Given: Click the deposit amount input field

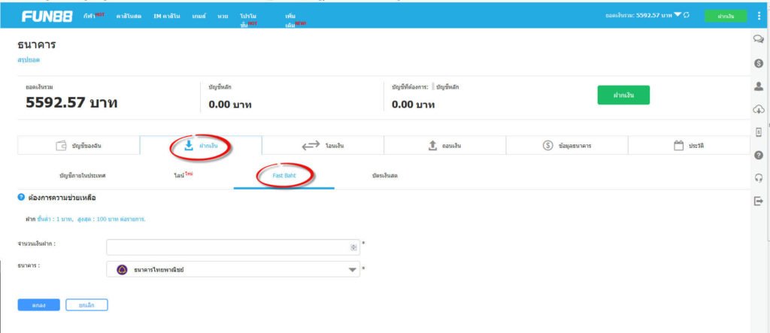Looking at the screenshot, I should click(x=227, y=247).
